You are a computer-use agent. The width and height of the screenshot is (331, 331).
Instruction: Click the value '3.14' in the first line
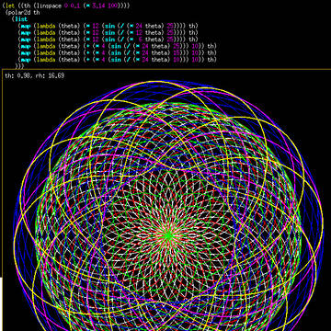click(98, 6)
